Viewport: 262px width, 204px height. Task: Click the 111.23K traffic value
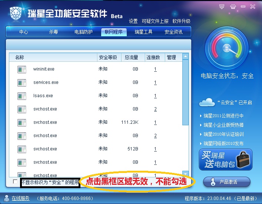pyautogui.click(x=130, y=122)
